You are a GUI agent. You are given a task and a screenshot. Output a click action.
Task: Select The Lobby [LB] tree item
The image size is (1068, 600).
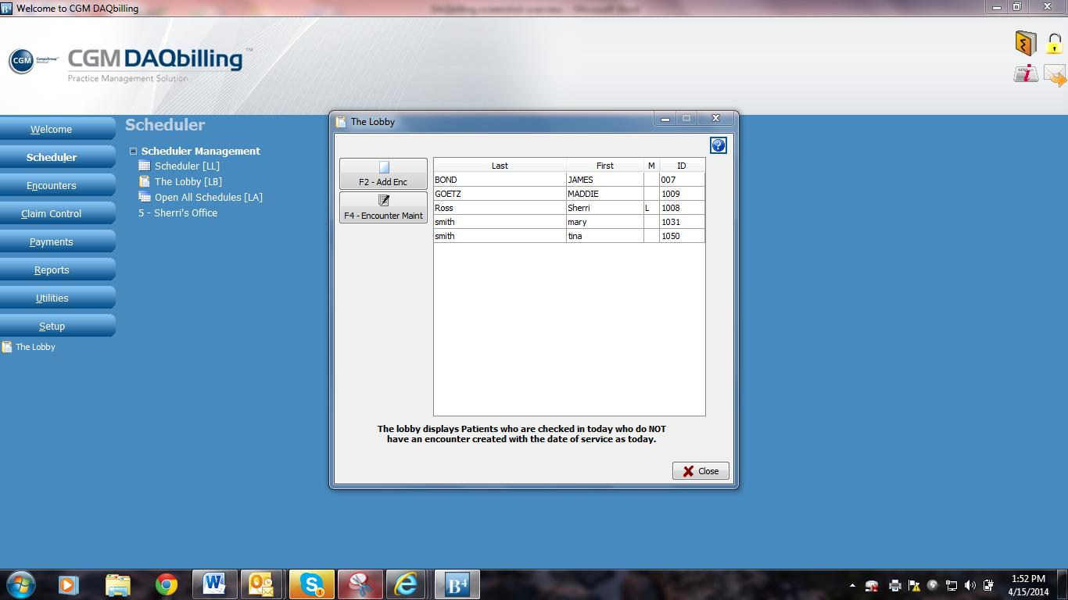pyautogui.click(x=187, y=181)
